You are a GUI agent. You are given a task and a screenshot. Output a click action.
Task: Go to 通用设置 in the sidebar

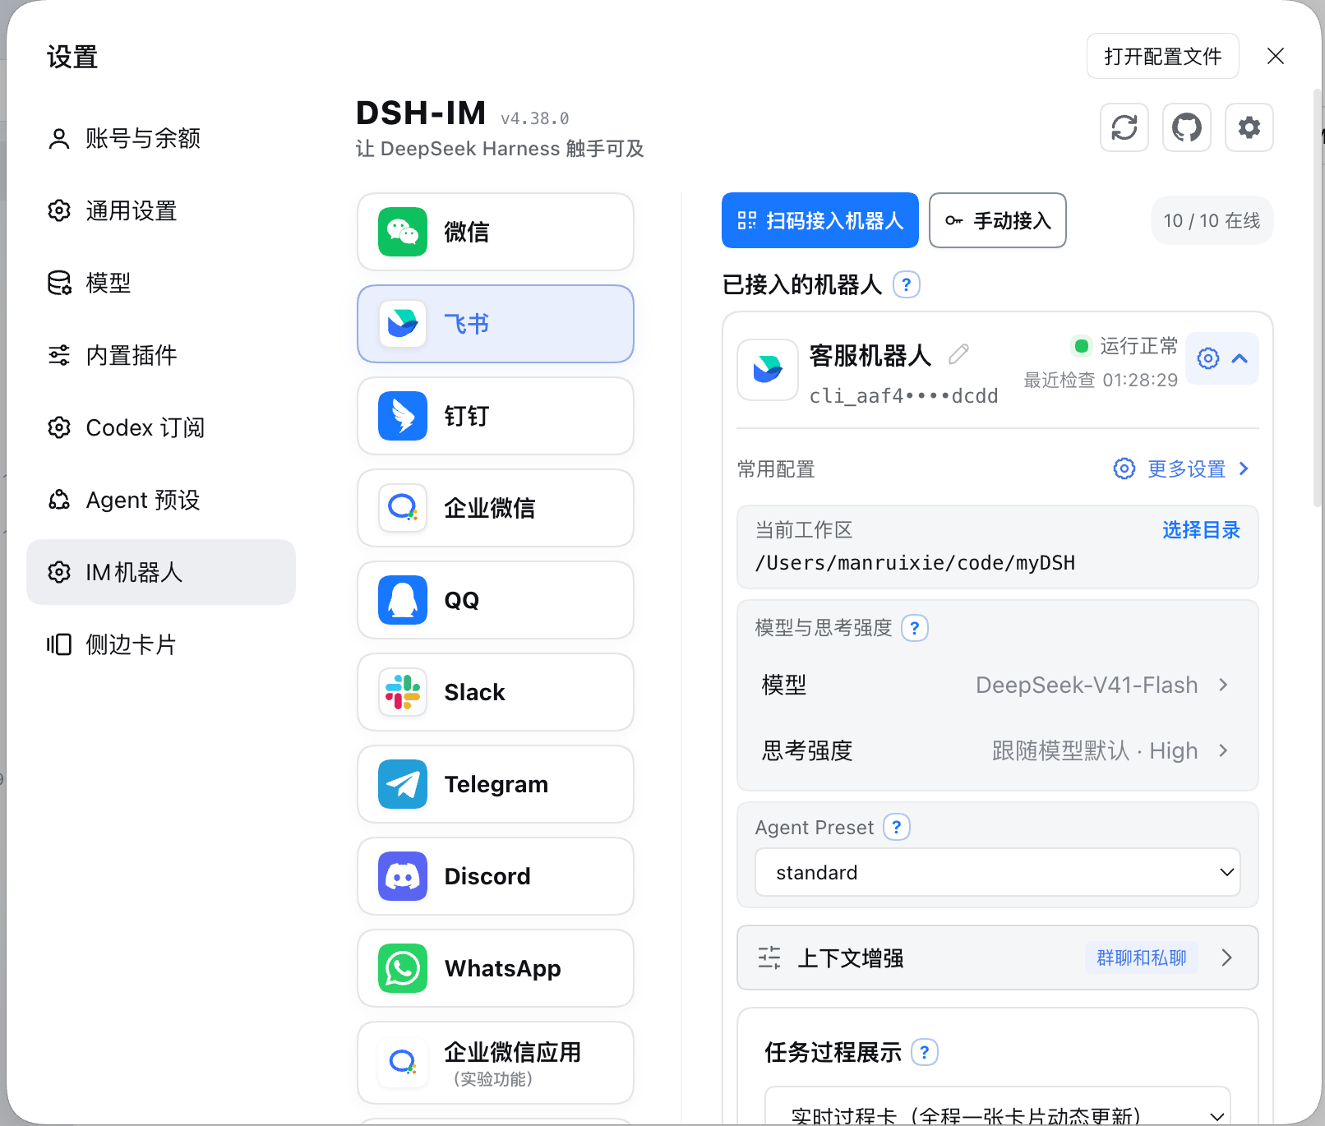161,210
